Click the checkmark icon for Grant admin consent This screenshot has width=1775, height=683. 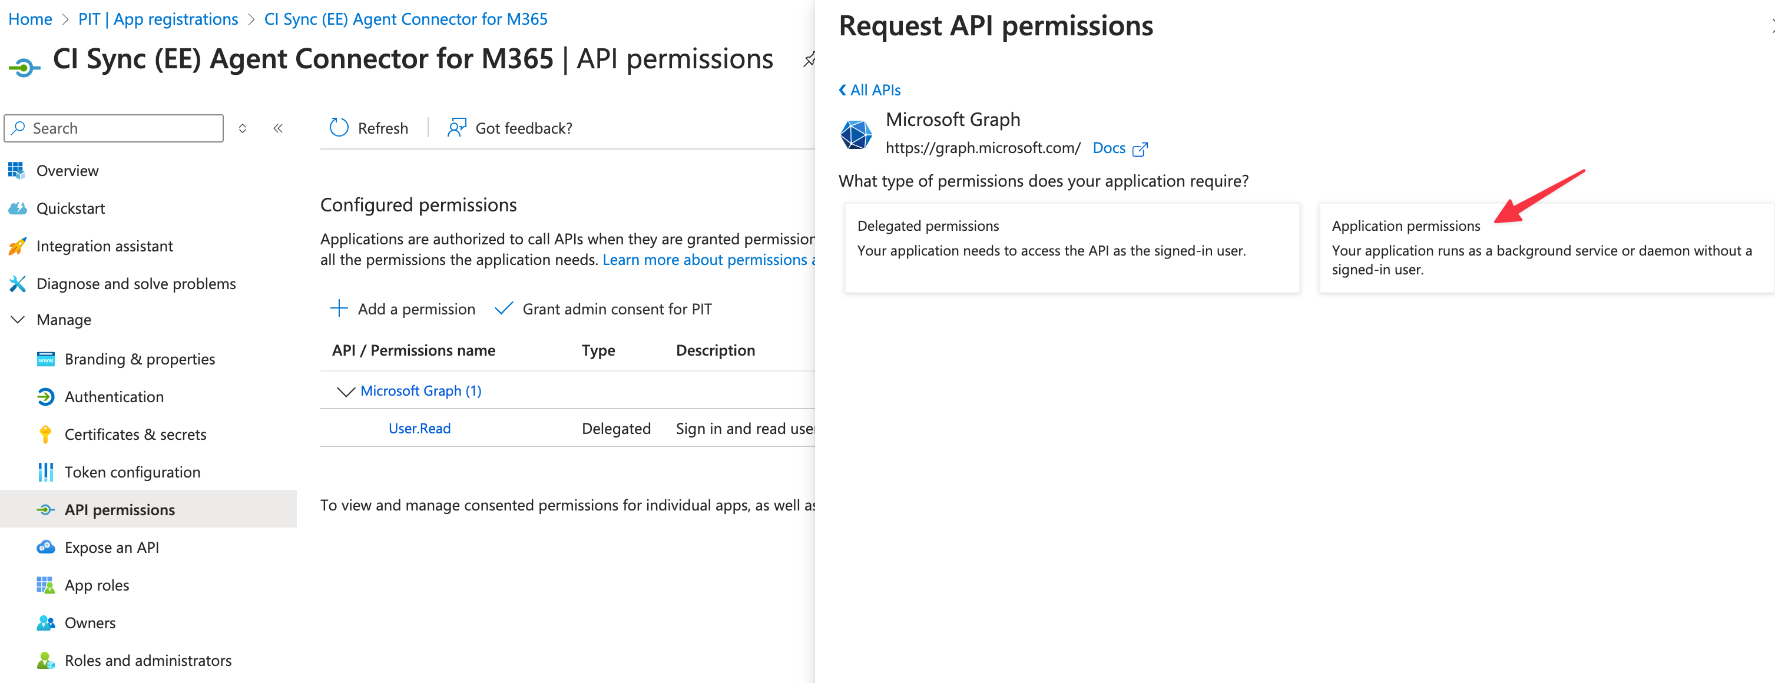(504, 308)
